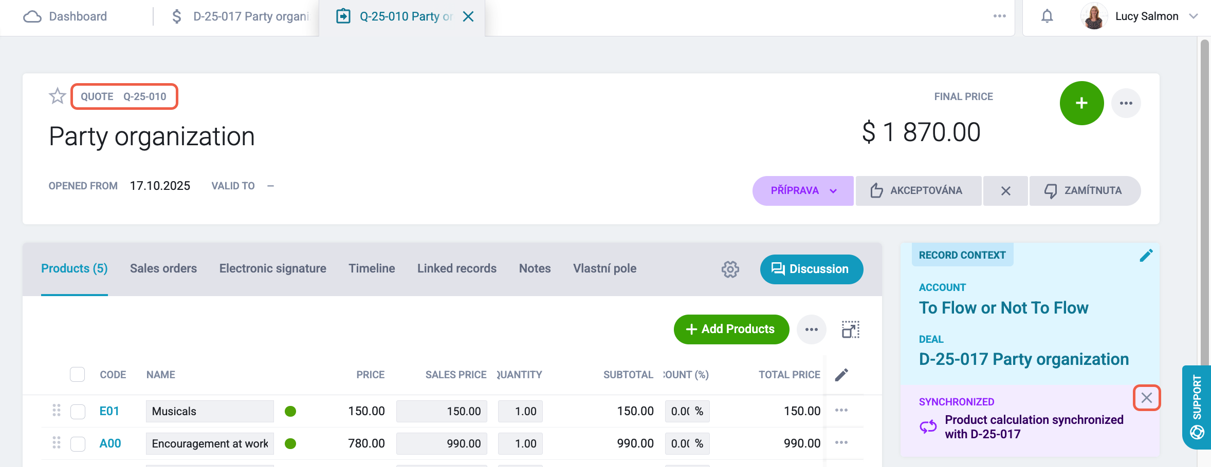
Task: Click the green plus create button
Action: (1081, 103)
